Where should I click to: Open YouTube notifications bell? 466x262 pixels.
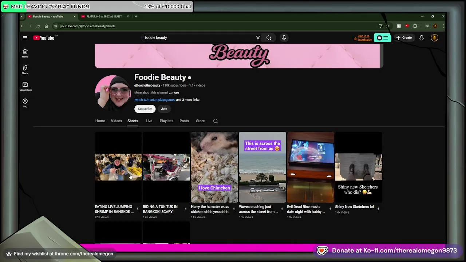click(421, 37)
